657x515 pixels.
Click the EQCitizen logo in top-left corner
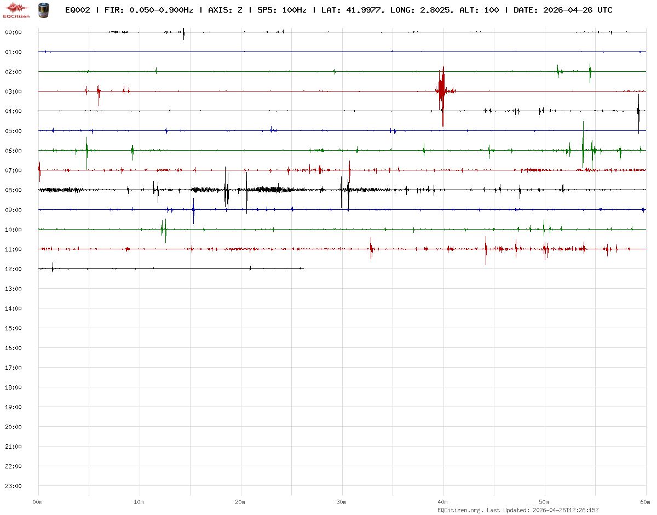(16, 9)
